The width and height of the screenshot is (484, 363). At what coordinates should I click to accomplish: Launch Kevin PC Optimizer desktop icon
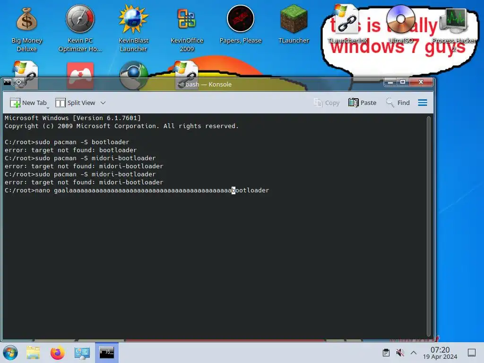[80, 28]
